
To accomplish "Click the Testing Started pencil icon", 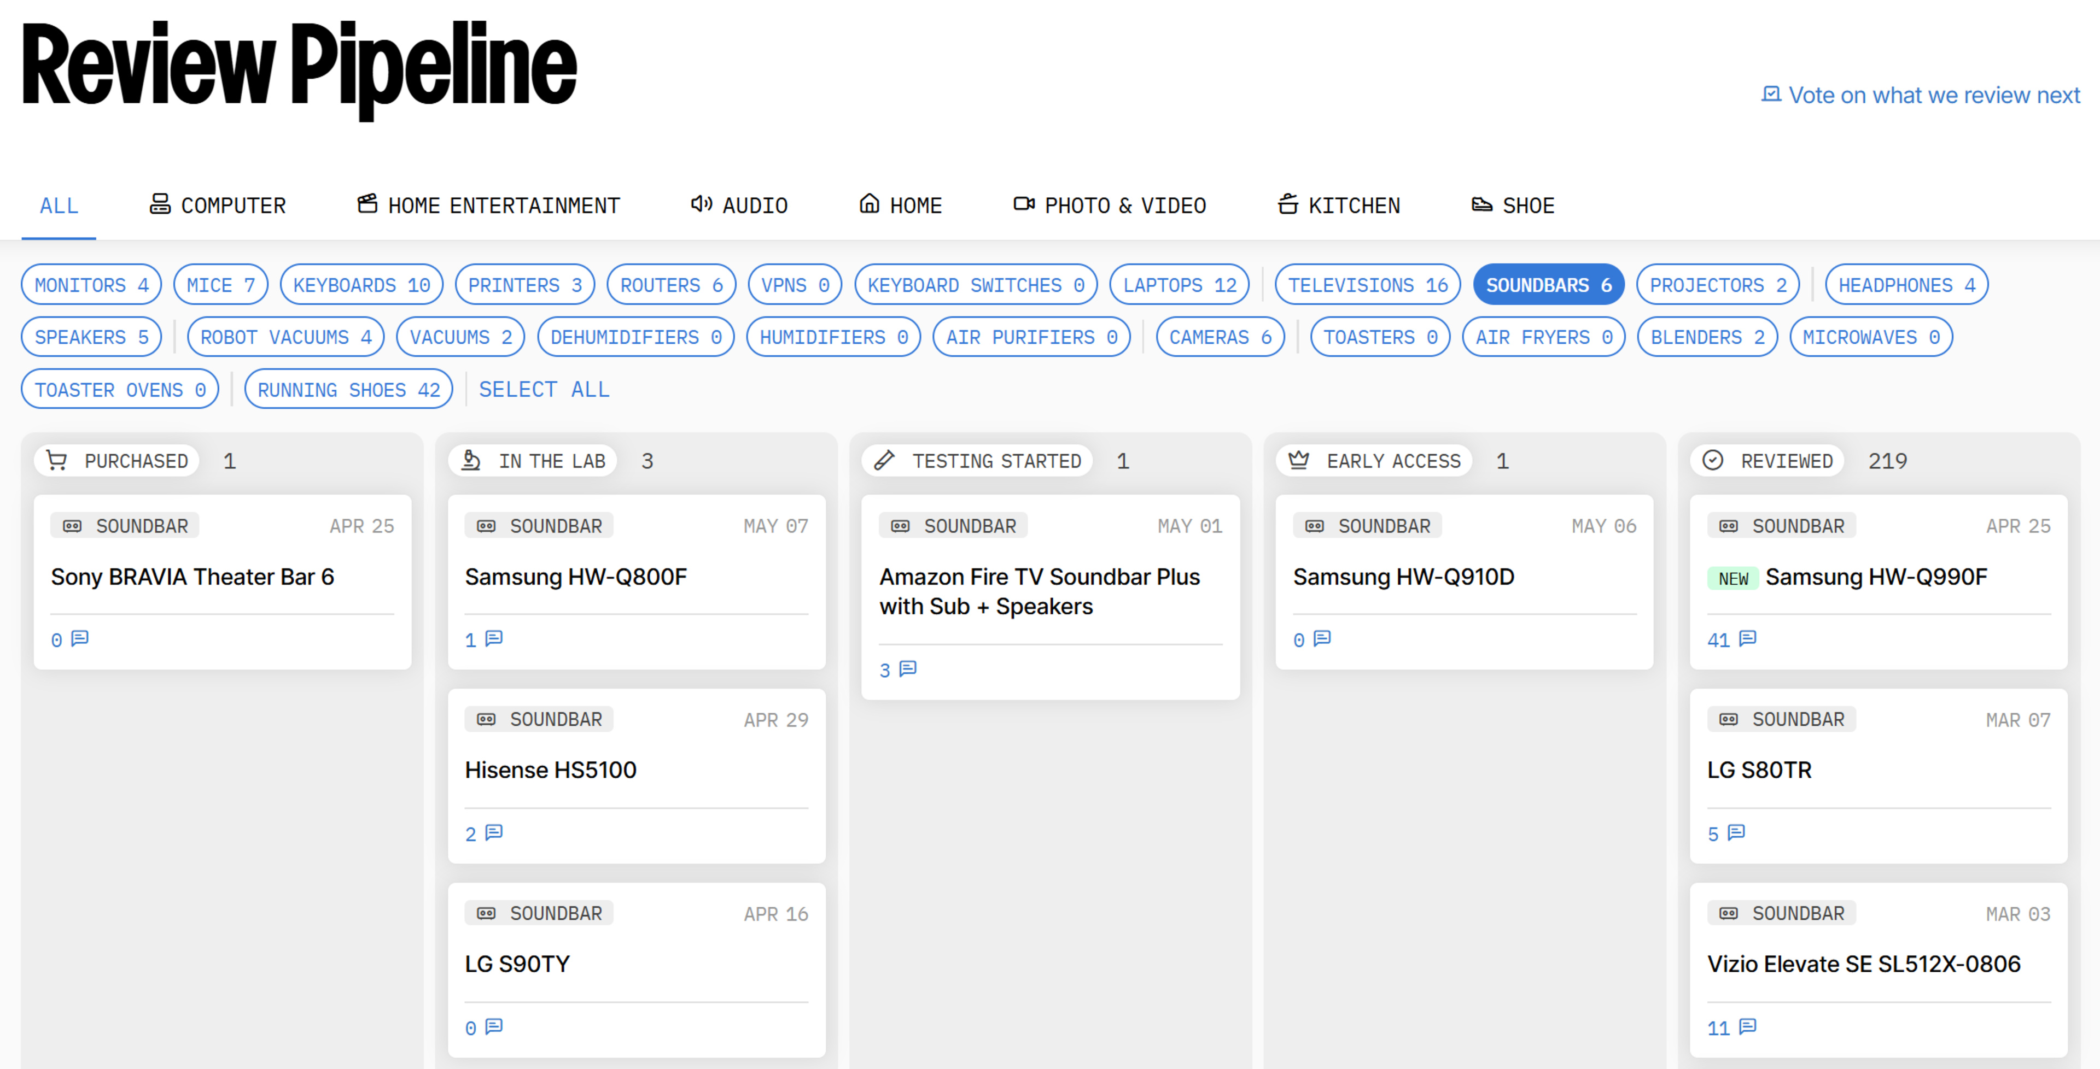I will (884, 460).
